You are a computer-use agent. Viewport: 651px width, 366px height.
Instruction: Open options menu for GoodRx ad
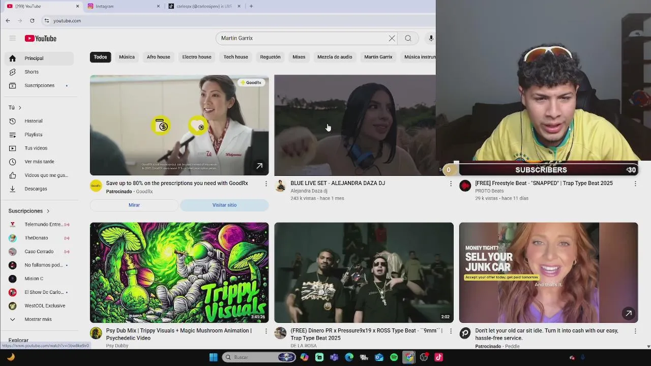265,184
